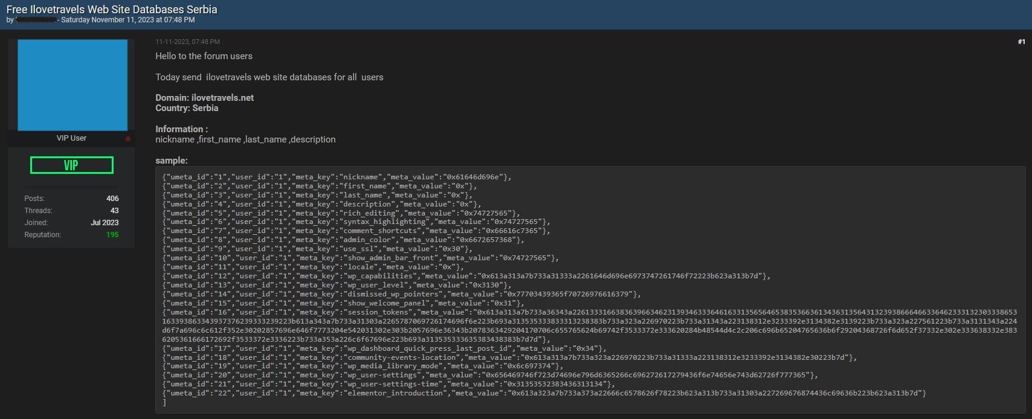Click the thread title 'Free Ilovetravels Web Site Databases Serbia'
This screenshot has height=419, width=1032.
pyautogui.click(x=112, y=9)
